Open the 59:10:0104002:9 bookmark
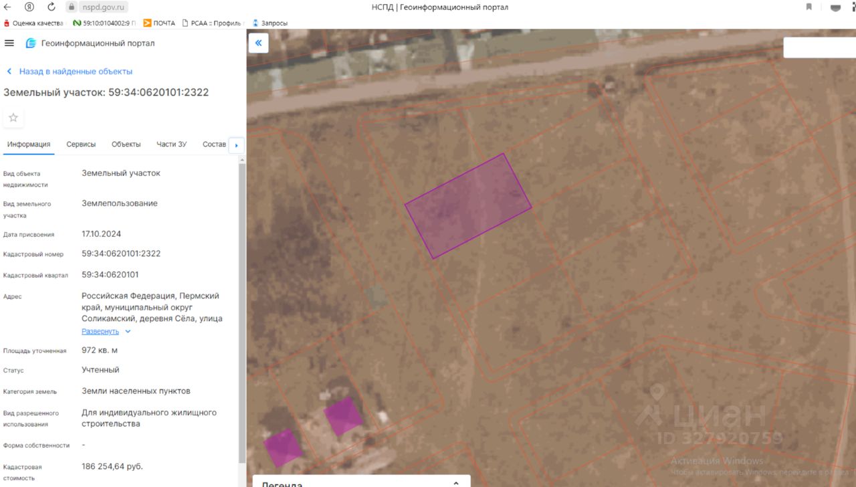Image resolution: width=856 pixels, height=487 pixels. pyautogui.click(x=104, y=23)
